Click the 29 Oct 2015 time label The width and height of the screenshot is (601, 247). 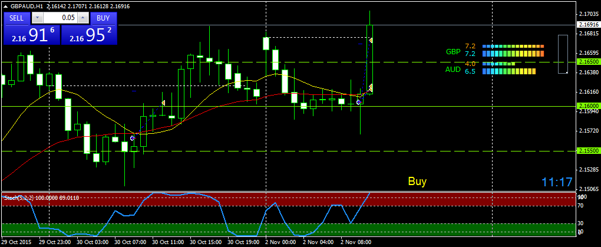(16, 242)
